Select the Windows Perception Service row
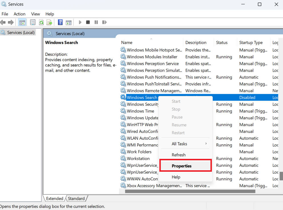The height and width of the screenshot is (210, 283). (199, 63)
